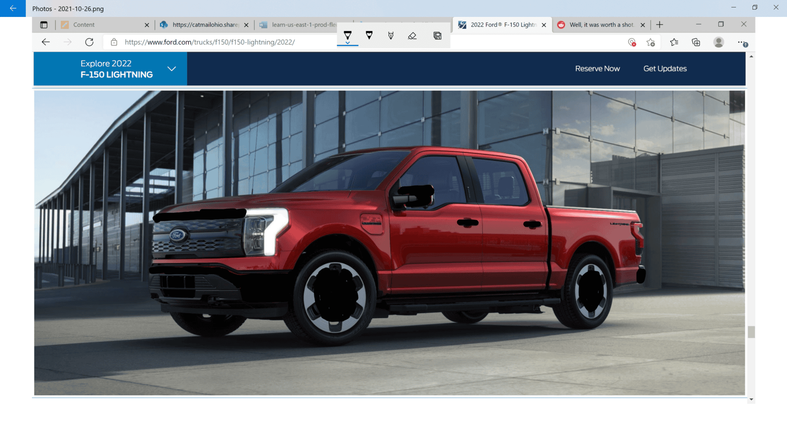
Task: Close the 2022 Ford F-150 Lightning tab
Action: coord(544,25)
